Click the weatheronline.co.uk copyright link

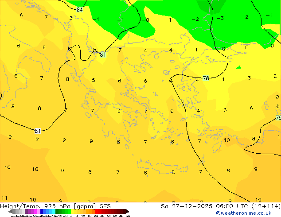tap(243, 213)
